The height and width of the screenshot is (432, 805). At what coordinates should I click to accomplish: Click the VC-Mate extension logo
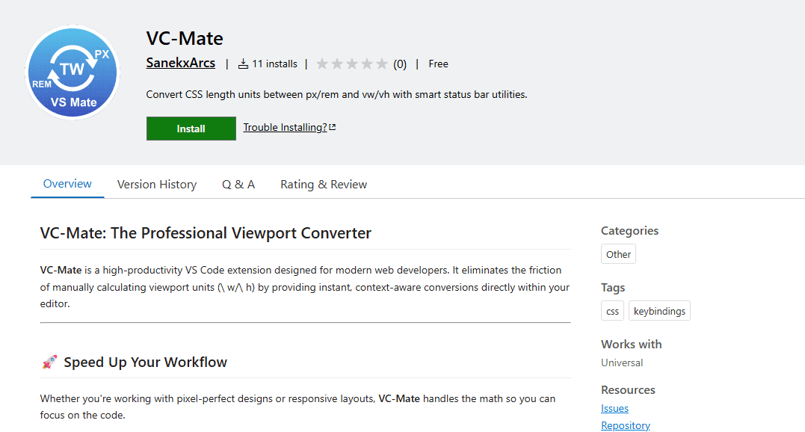coord(73,72)
